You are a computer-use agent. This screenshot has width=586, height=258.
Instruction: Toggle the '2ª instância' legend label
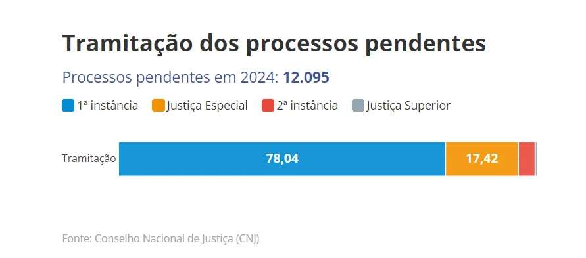coord(307,106)
